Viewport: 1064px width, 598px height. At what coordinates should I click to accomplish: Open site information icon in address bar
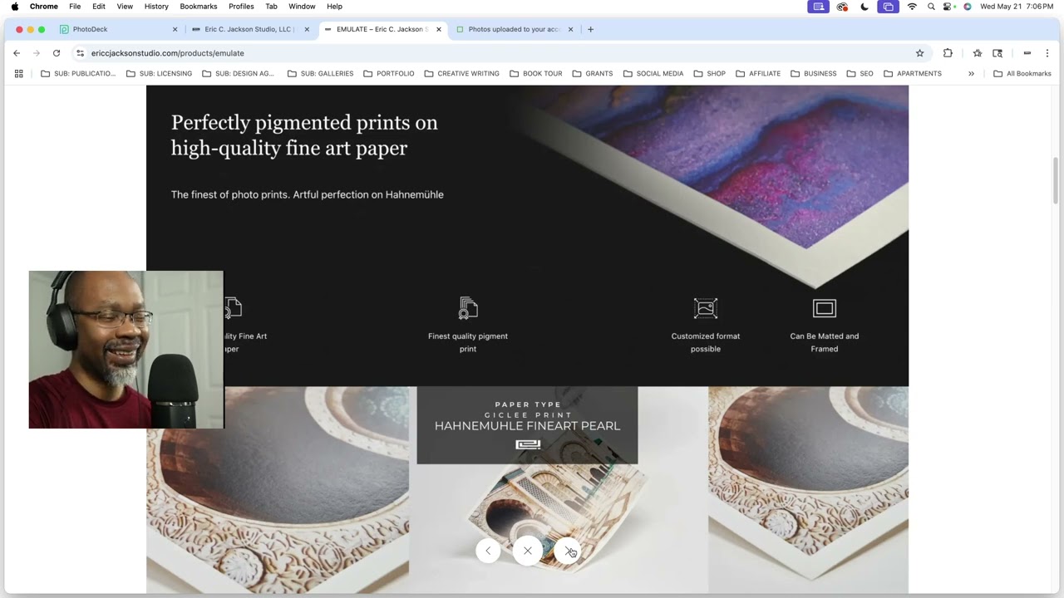coord(80,53)
